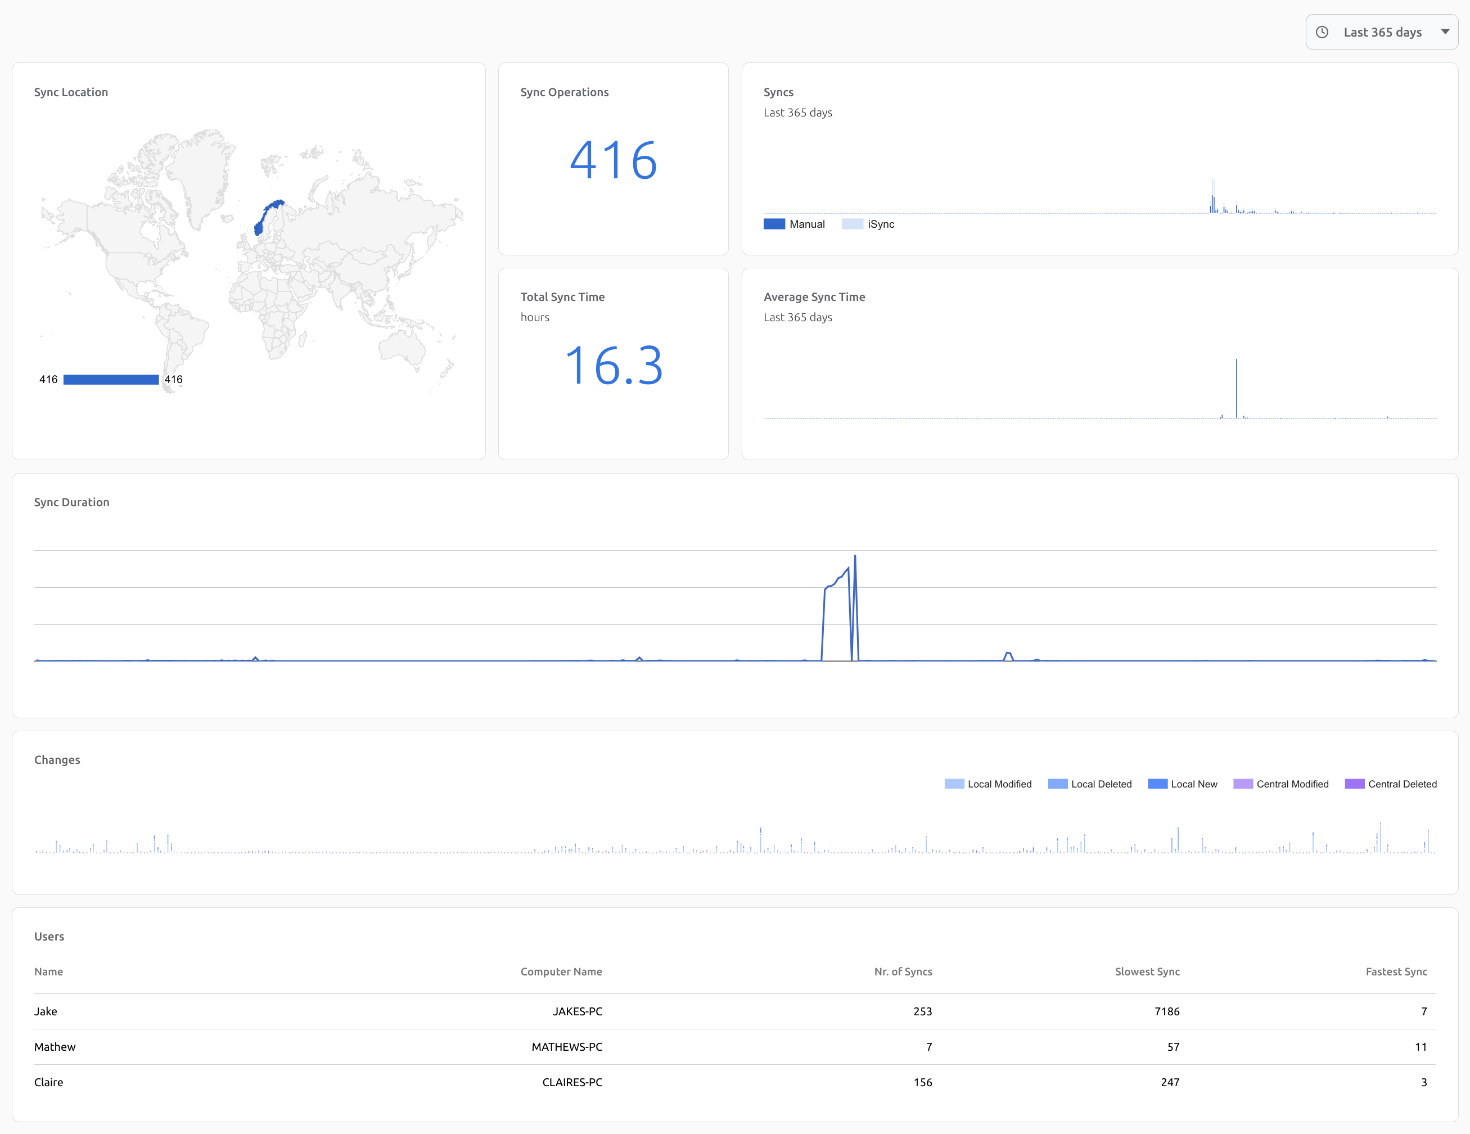Click the Fastest Sync column header
The image size is (1470, 1134).
coord(1396,971)
